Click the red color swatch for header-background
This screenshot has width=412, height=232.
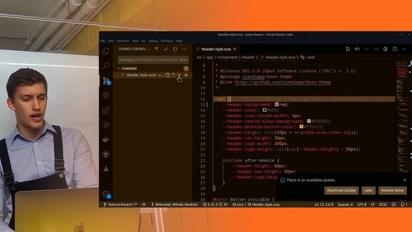point(277,104)
